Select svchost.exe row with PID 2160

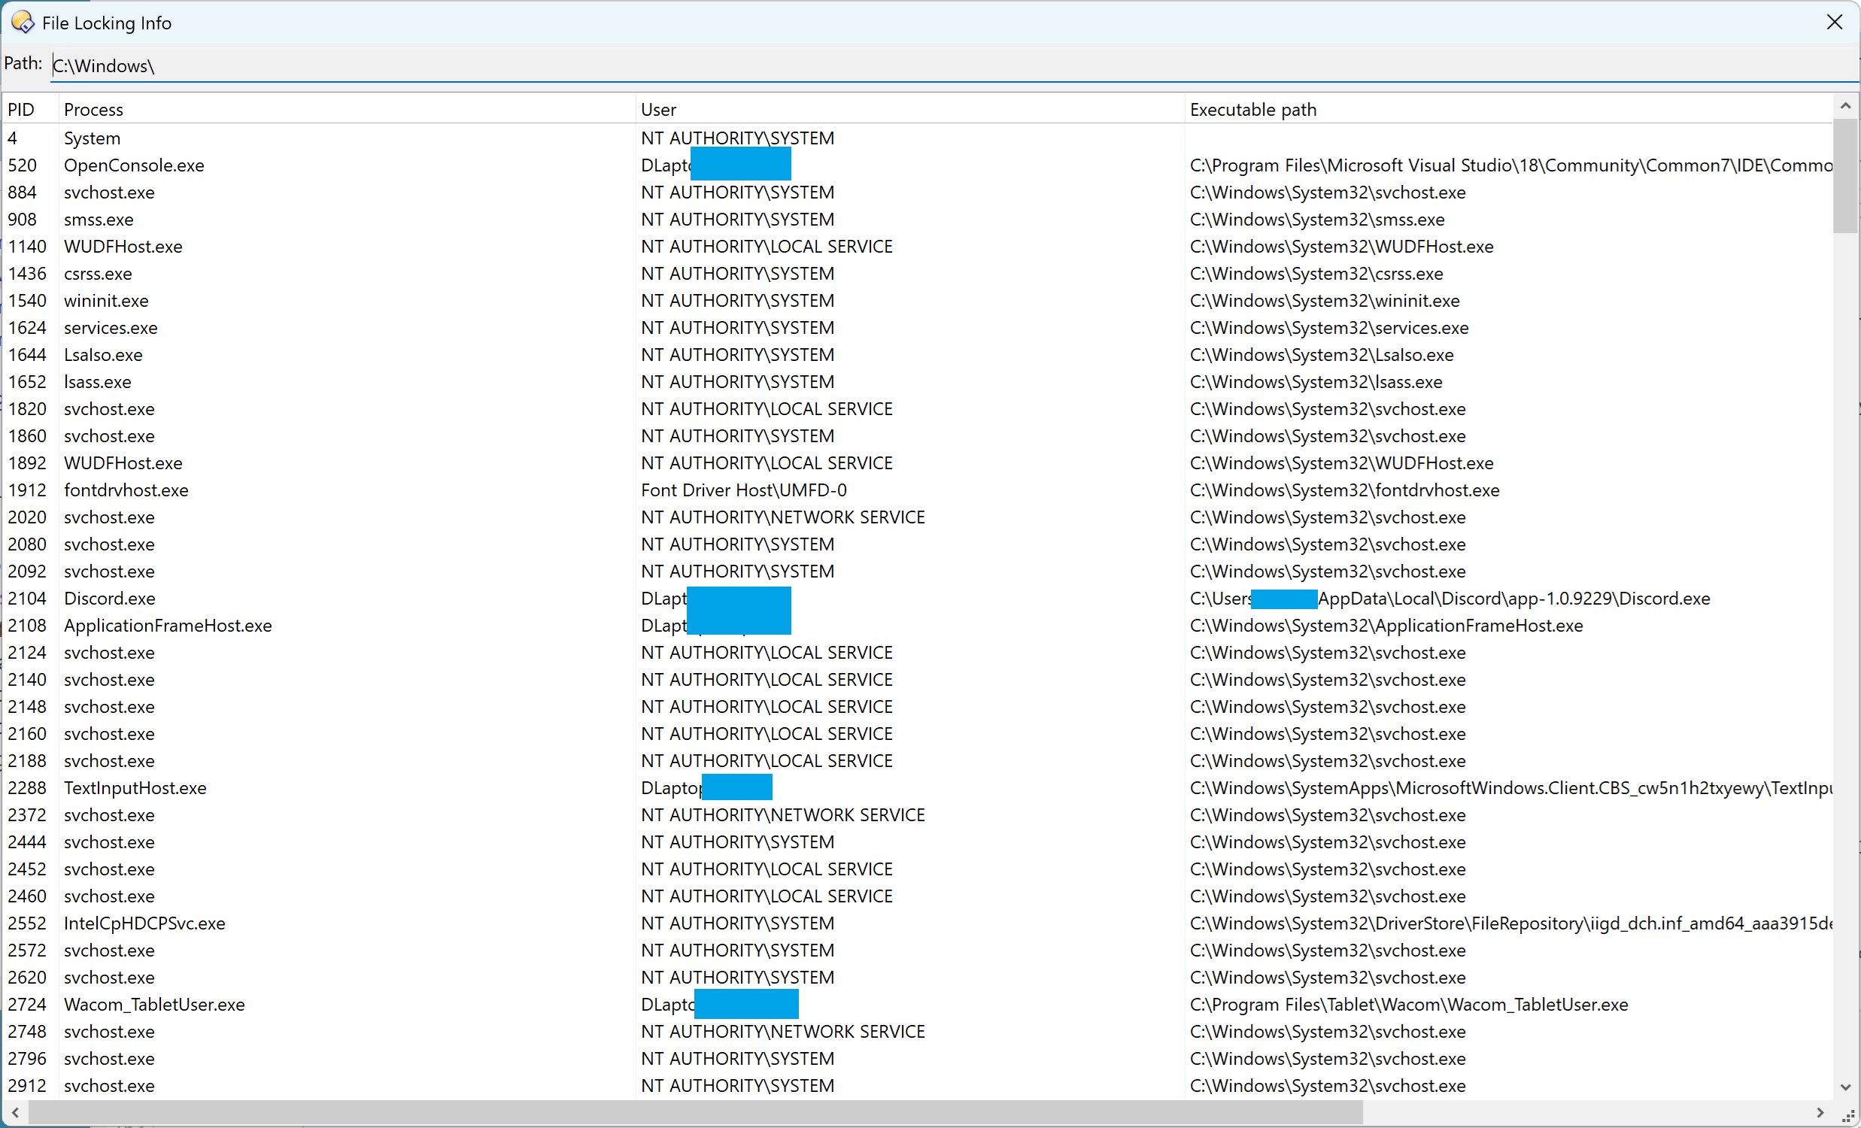[918, 735]
